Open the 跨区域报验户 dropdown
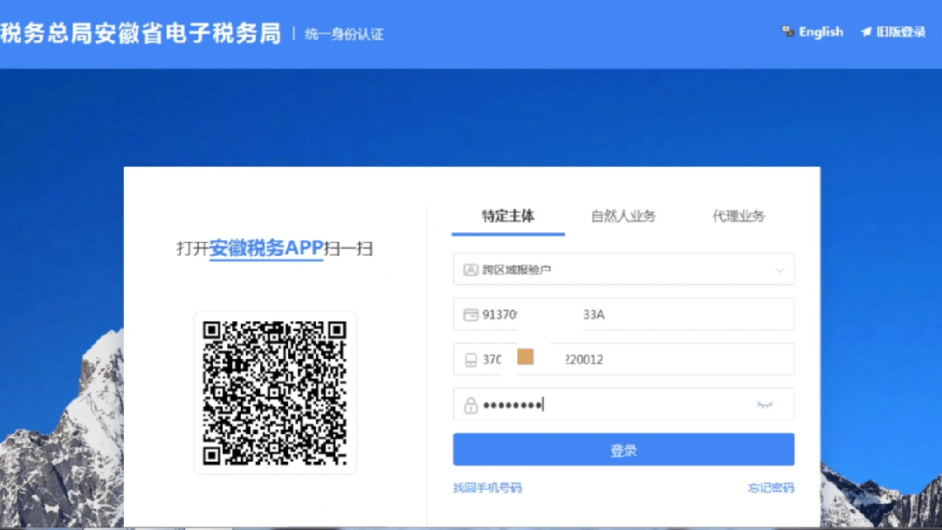 623,269
